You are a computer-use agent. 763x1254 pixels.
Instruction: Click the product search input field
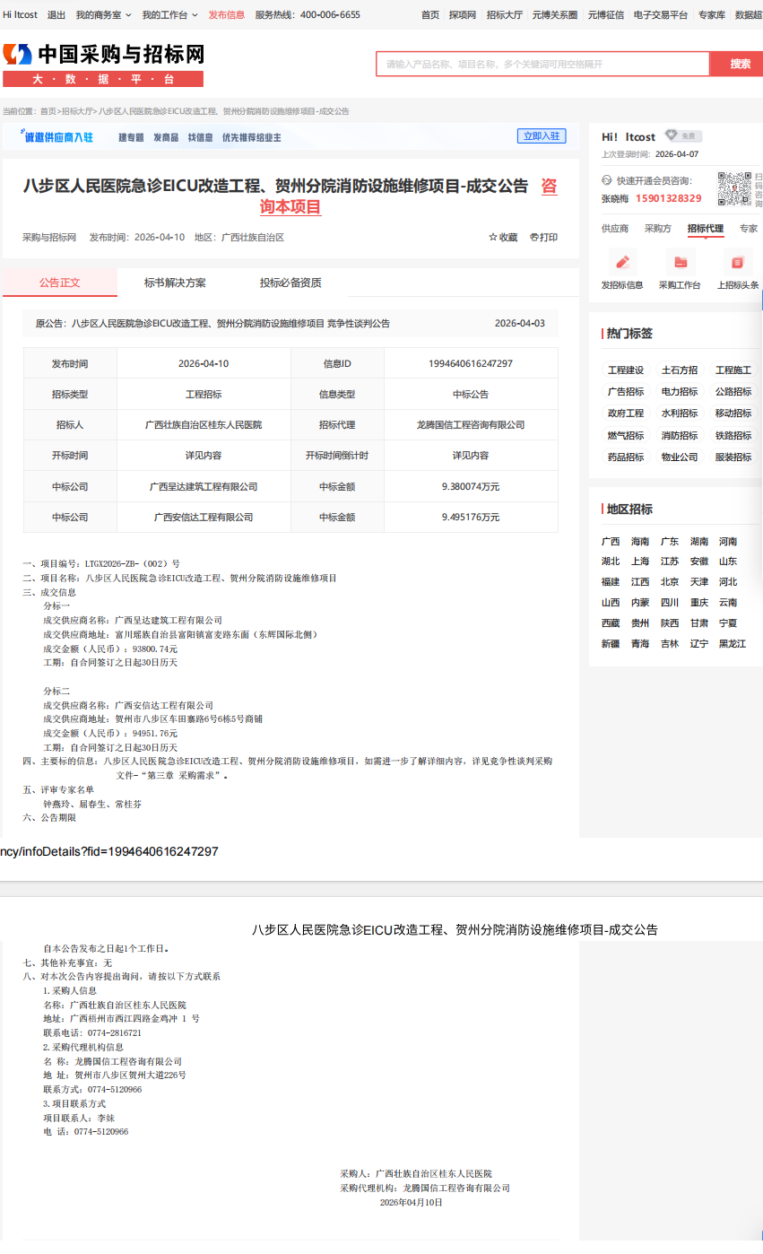pyautogui.click(x=542, y=65)
